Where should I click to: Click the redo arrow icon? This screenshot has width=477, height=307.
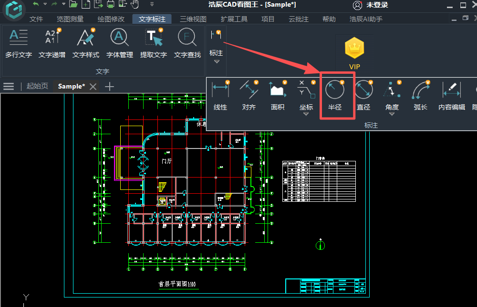(54, 4)
